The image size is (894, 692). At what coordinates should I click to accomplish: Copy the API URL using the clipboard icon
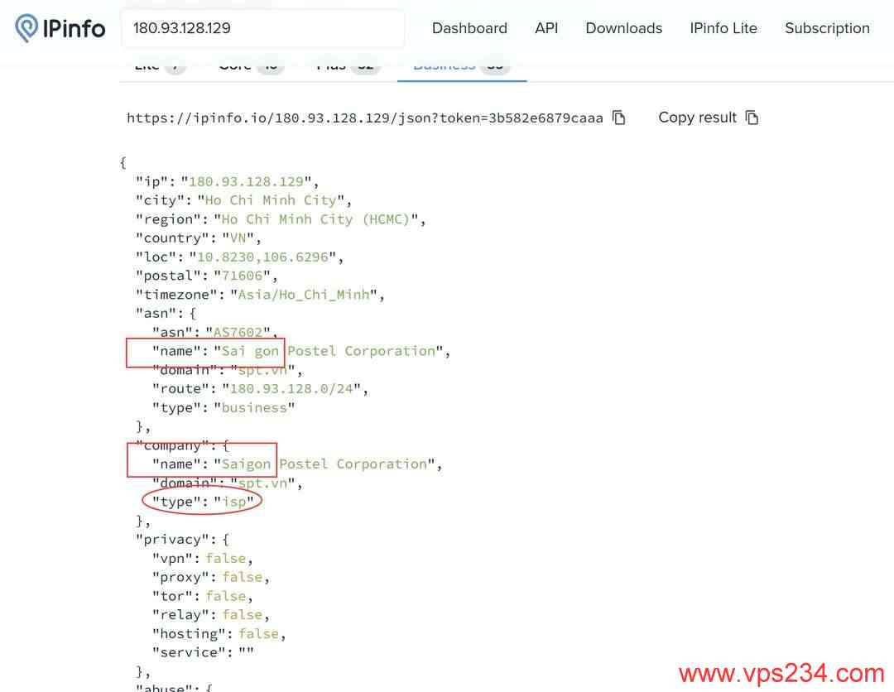[x=619, y=118]
